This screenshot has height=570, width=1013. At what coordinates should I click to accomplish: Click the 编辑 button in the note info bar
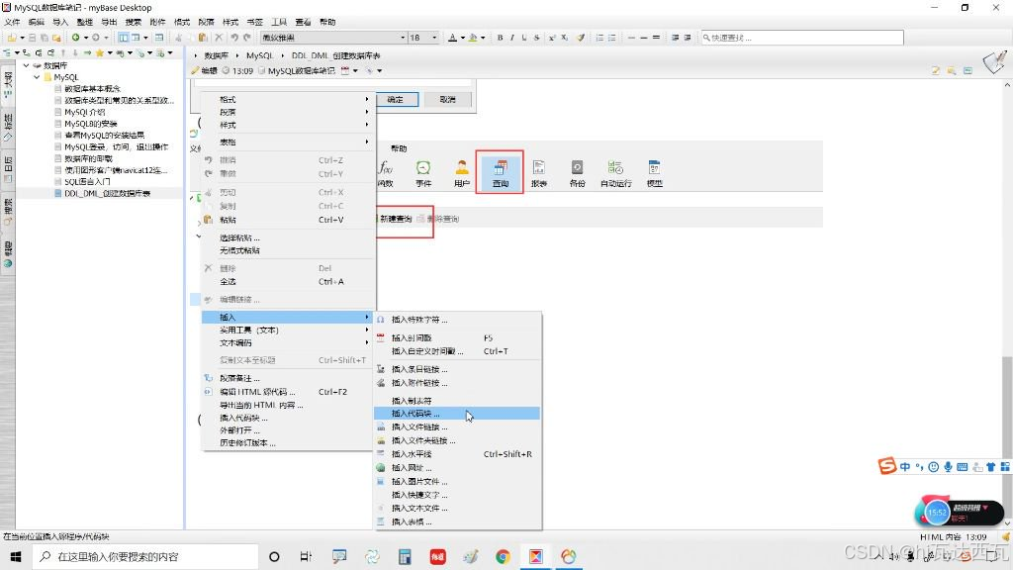[x=205, y=70]
